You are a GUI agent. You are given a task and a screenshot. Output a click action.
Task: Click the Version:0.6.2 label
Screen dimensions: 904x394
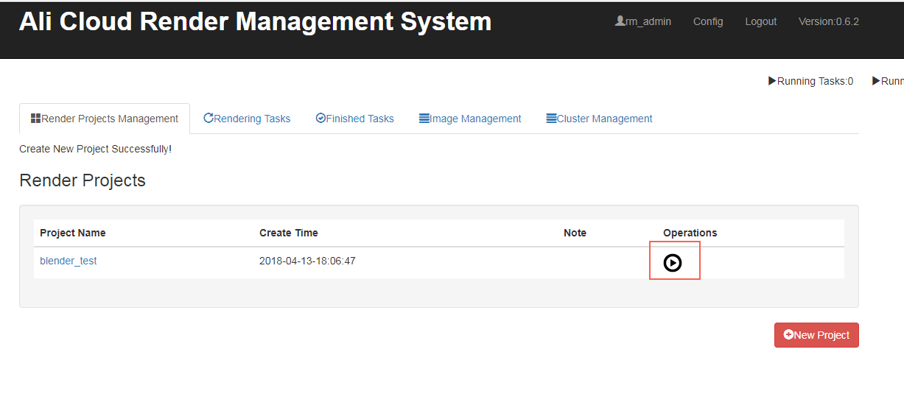click(x=828, y=21)
